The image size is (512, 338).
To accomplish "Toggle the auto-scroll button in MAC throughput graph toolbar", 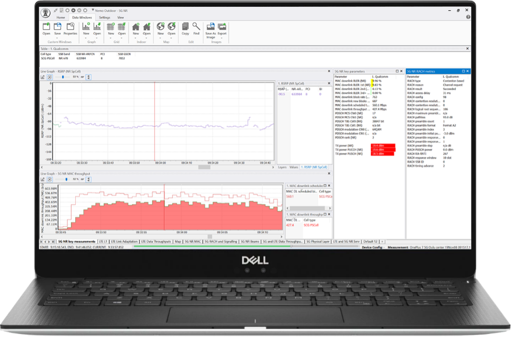I will tap(50, 179).
